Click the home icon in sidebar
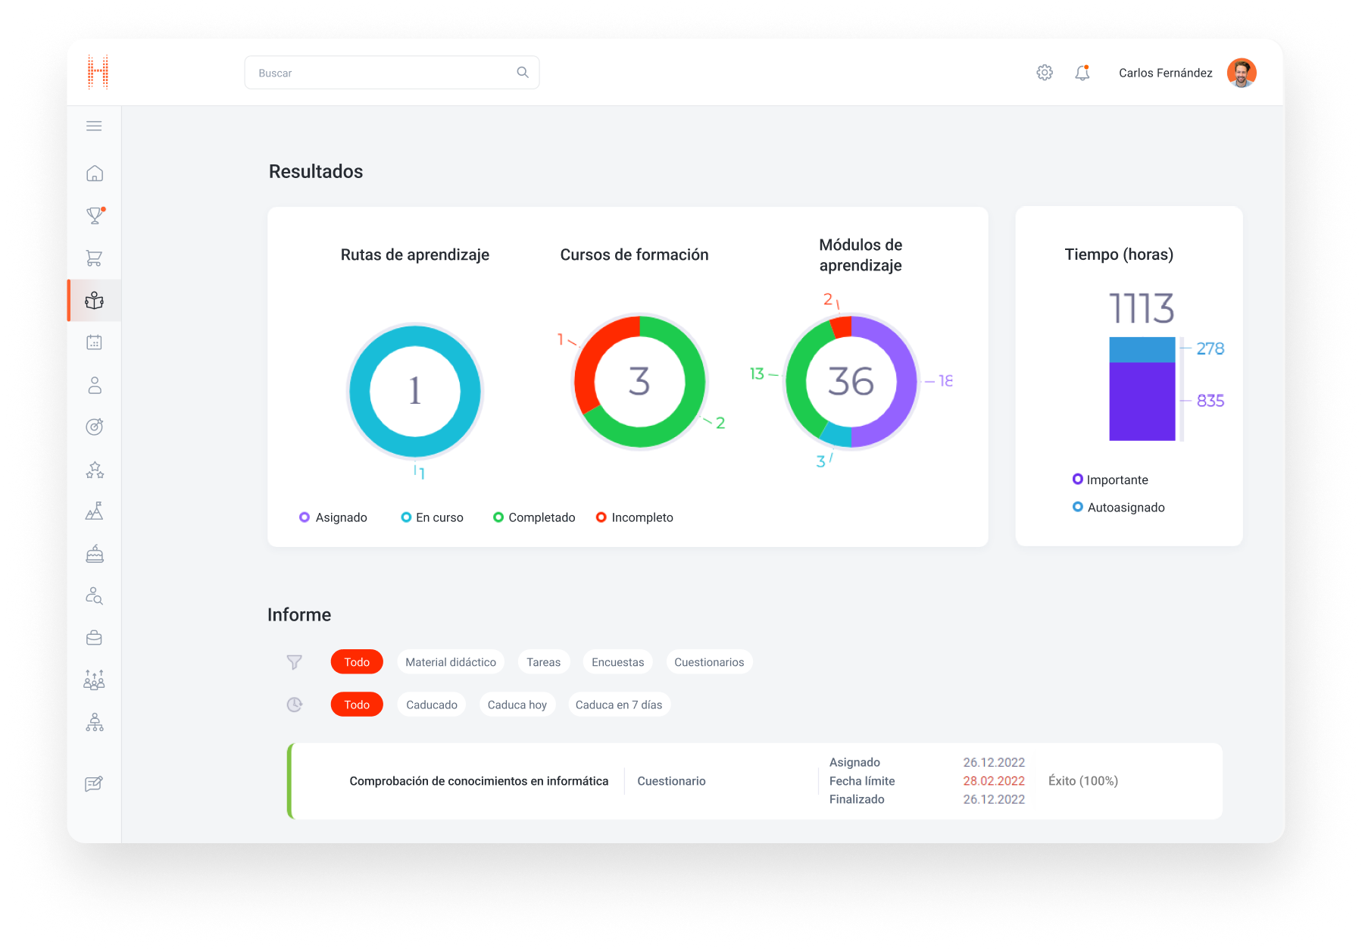Viewport: 1362px width, 950px height. pos(95,173)
